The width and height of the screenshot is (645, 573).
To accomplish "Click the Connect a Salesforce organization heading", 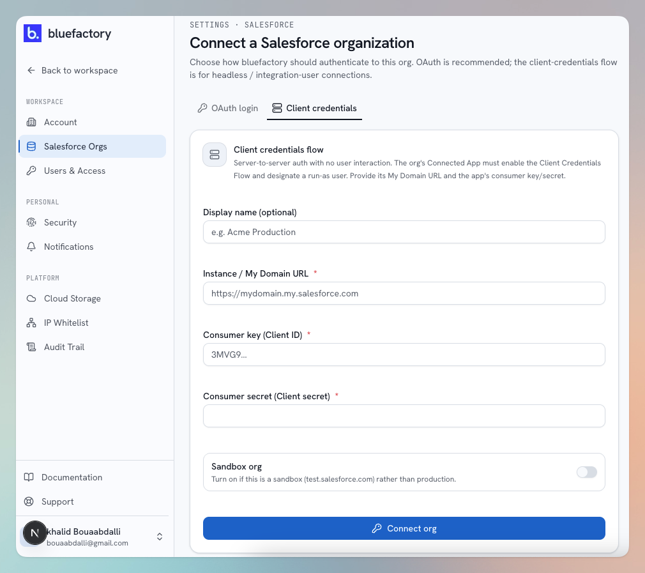I will (302, 43).
